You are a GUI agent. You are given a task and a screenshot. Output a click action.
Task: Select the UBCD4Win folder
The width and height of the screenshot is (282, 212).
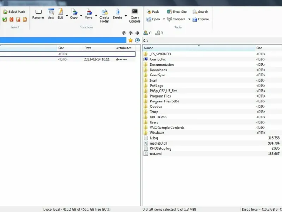tap(158, 117)
